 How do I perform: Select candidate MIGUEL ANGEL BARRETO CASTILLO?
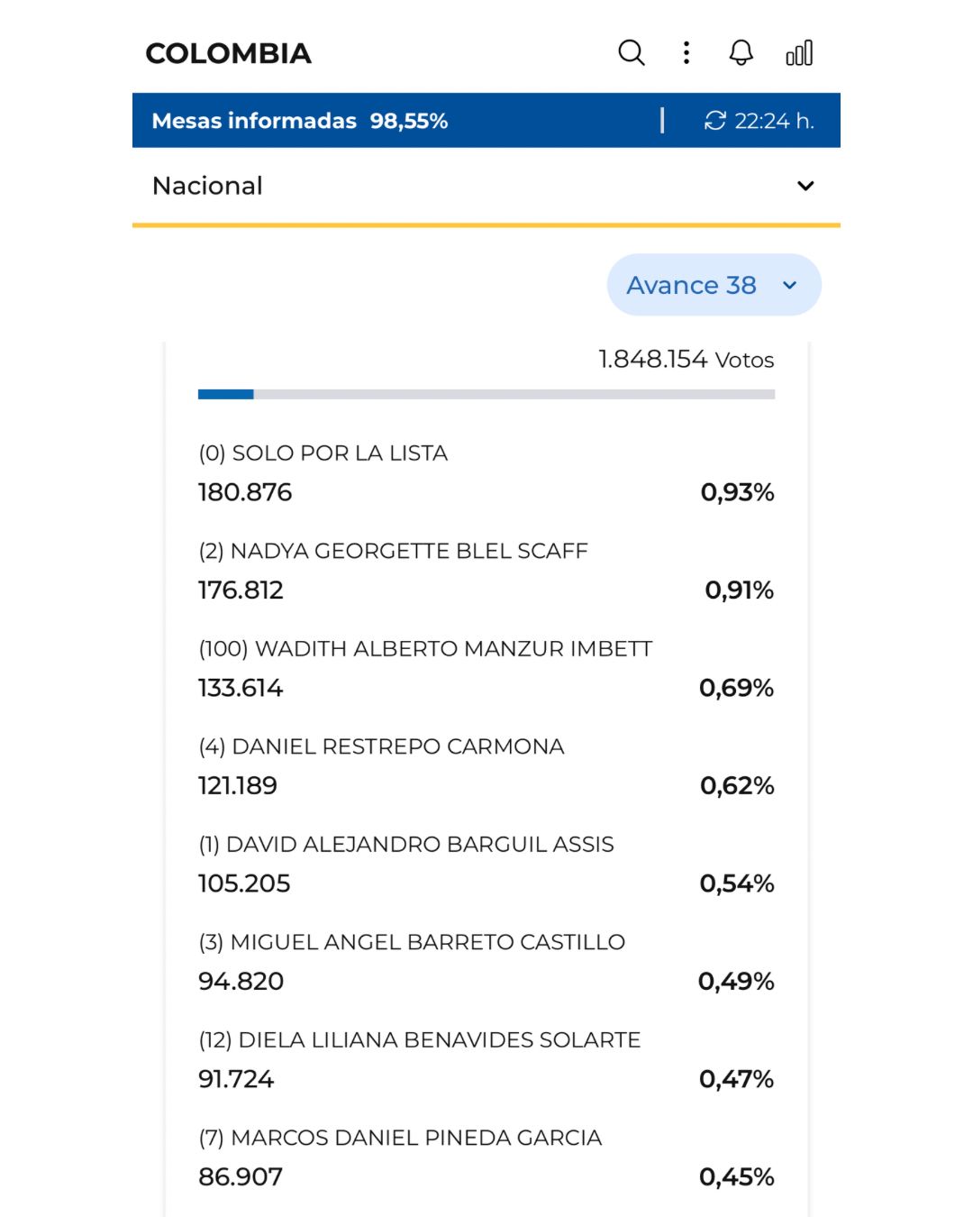pyautogui.click(x=486, y=962)
